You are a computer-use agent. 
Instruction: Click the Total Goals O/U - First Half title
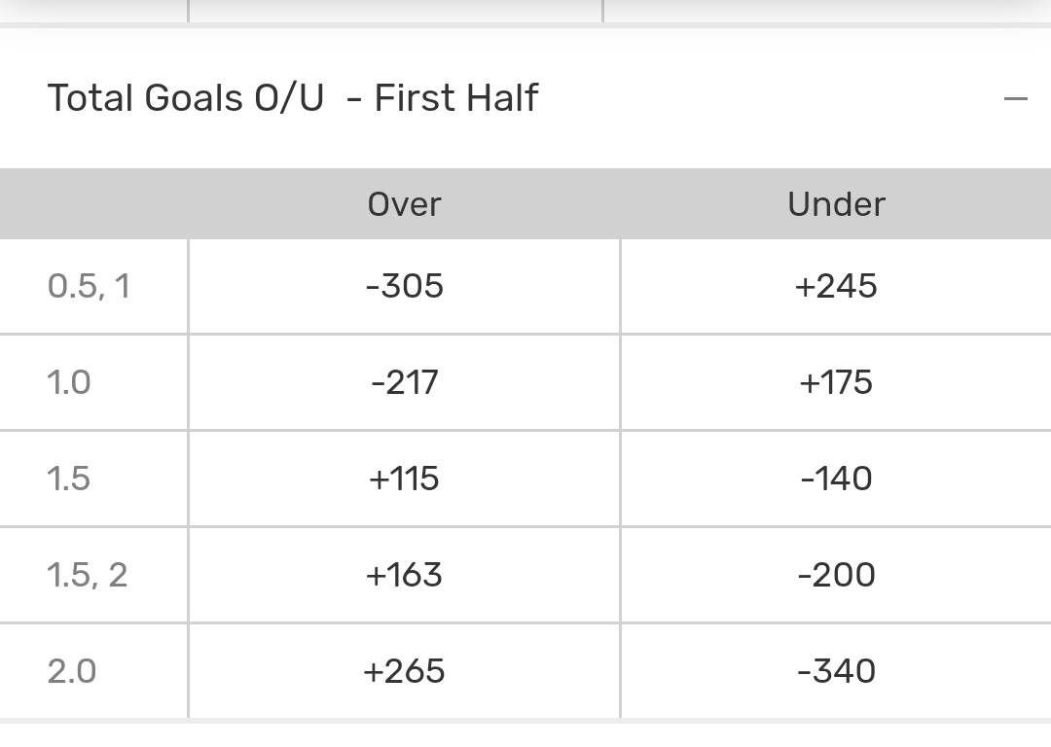tap(292, 98)
